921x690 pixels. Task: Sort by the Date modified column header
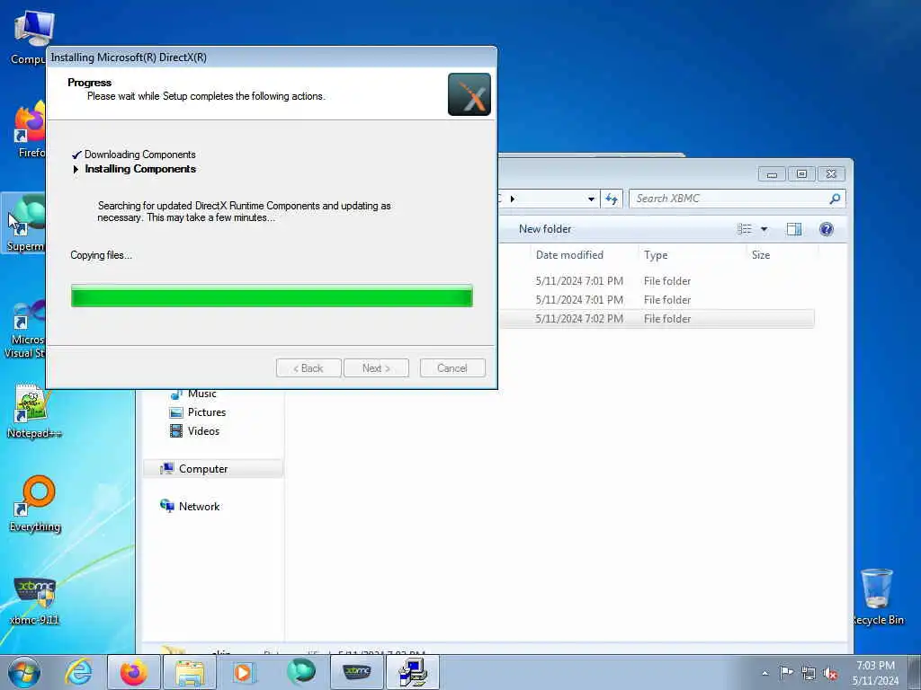569,254
